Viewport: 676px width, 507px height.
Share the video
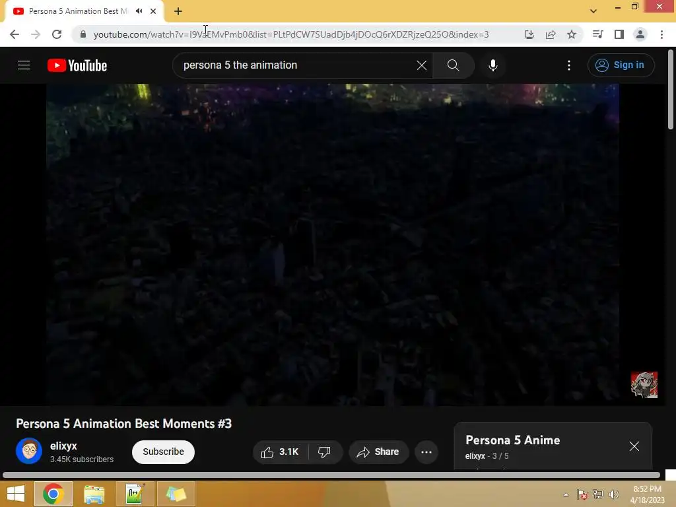point(378,452)
